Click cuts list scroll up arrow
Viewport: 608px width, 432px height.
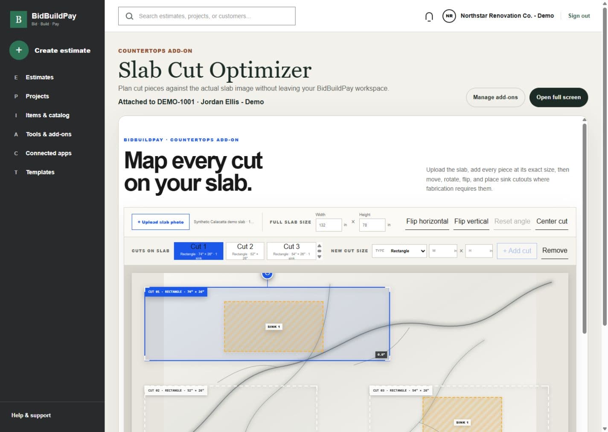click(319, 245)
